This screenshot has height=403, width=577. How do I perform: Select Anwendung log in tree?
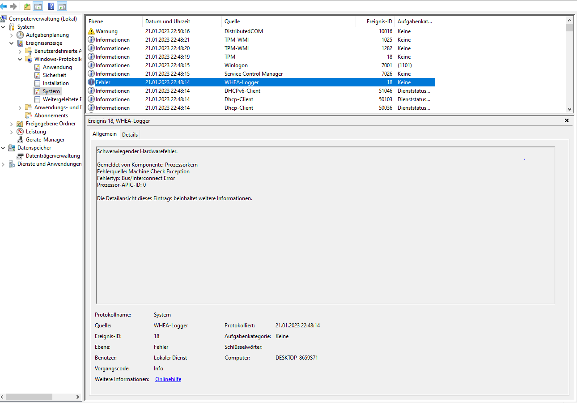coord(57,67)
